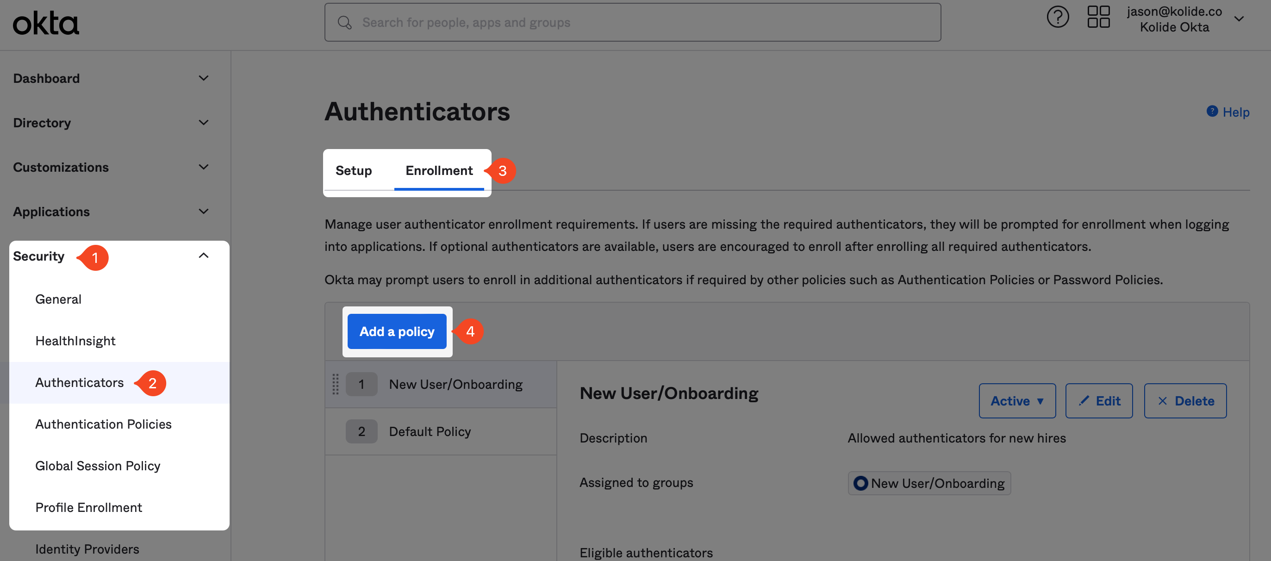Select the New User/Onboarding policy row
The width and height of the screenshot is (1271, 561).
coord(441,384)
